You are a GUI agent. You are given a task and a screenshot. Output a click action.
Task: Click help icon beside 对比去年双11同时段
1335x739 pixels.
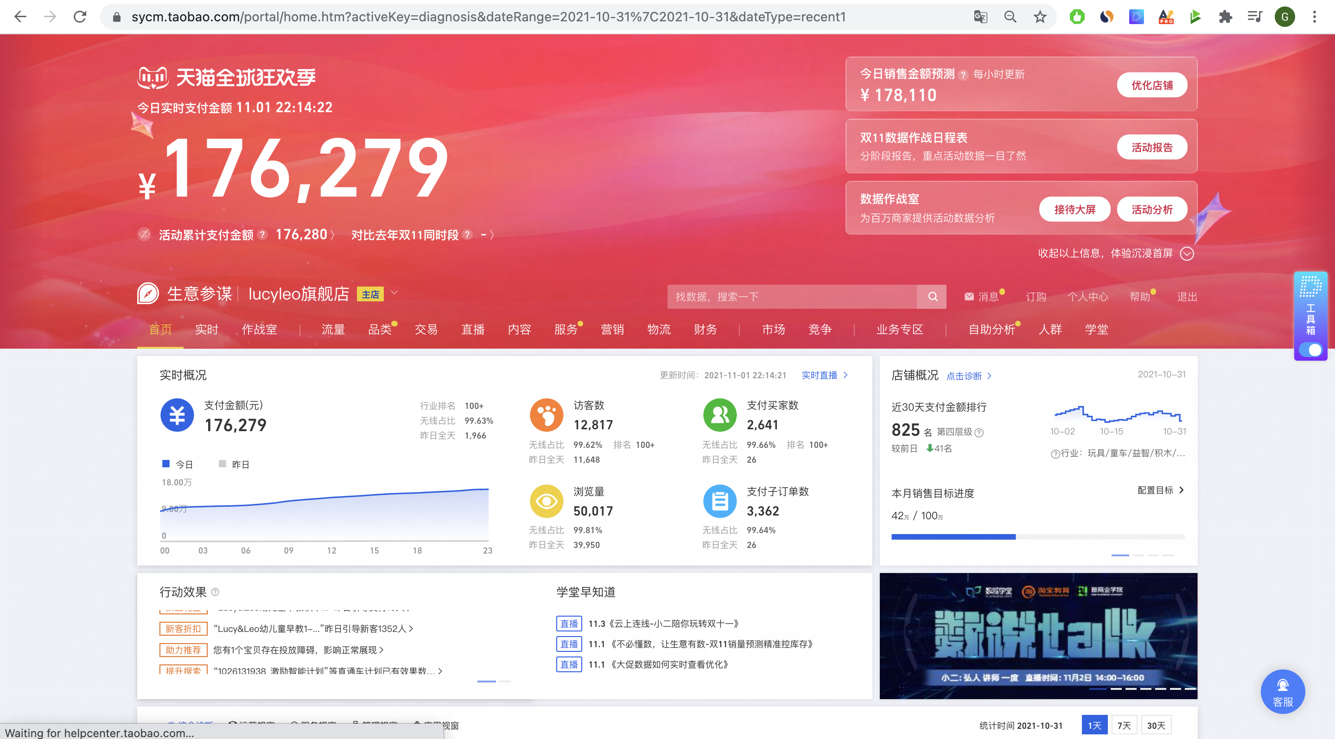point(467,235)
